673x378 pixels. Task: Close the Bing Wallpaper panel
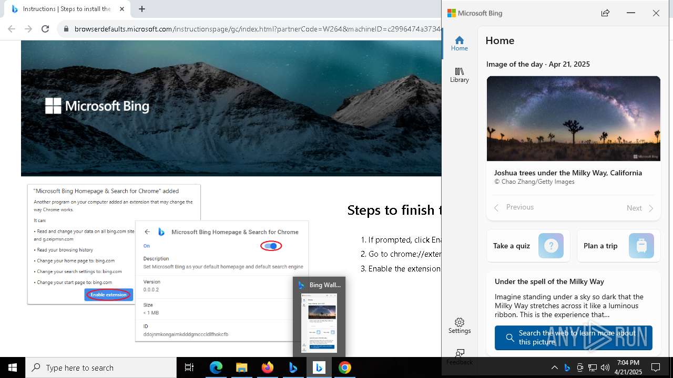(656, 13)
